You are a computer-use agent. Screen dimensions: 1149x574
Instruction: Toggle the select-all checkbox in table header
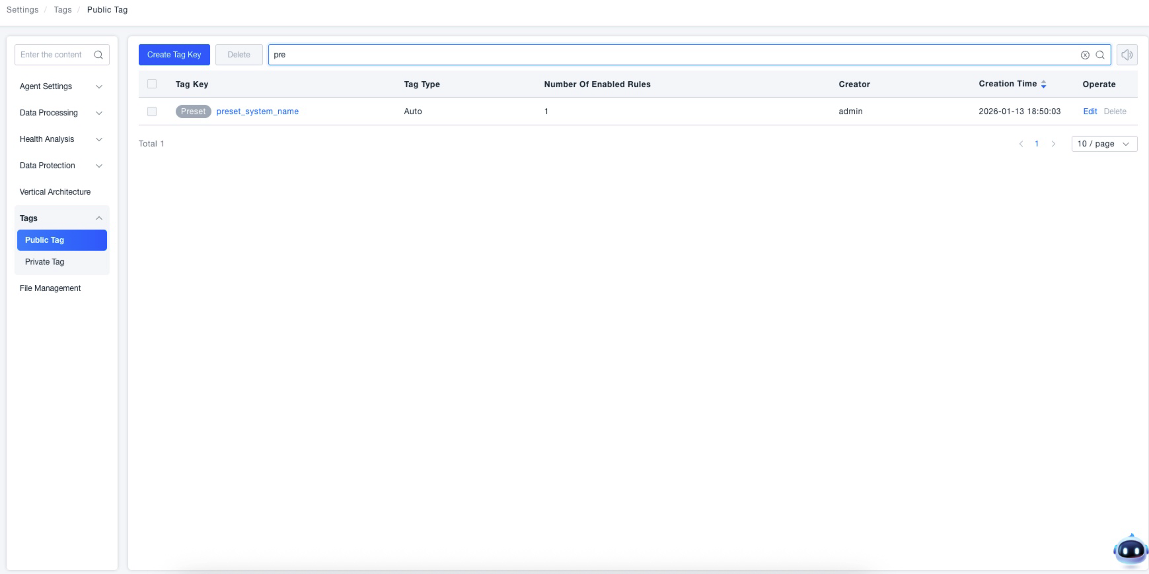tap(152, 84)
